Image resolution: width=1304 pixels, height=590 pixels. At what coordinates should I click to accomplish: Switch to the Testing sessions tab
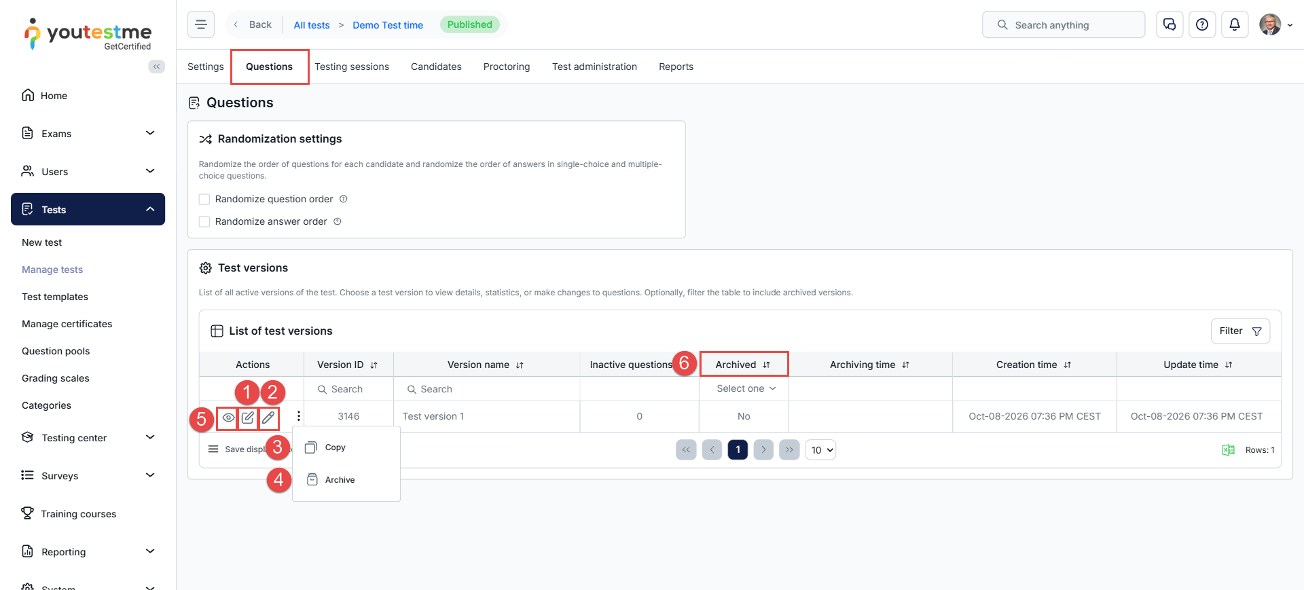(352, 67)
